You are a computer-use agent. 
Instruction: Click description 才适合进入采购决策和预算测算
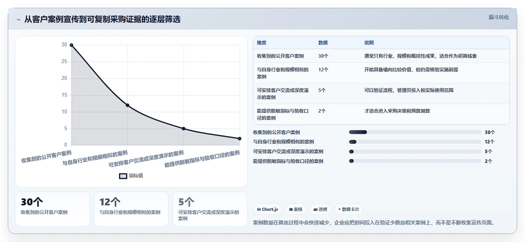pos(397,111)
